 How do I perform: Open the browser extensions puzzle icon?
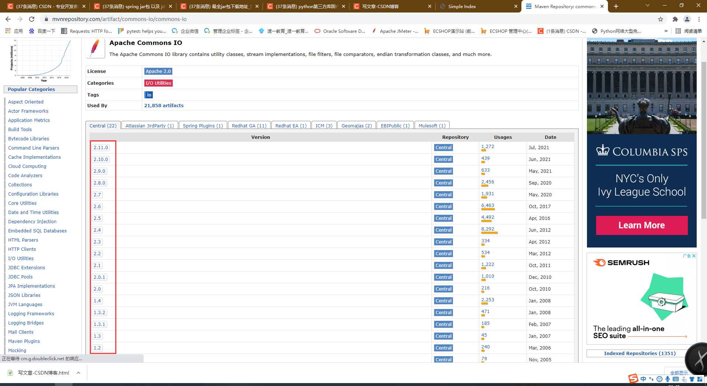(x=675, y=19)
